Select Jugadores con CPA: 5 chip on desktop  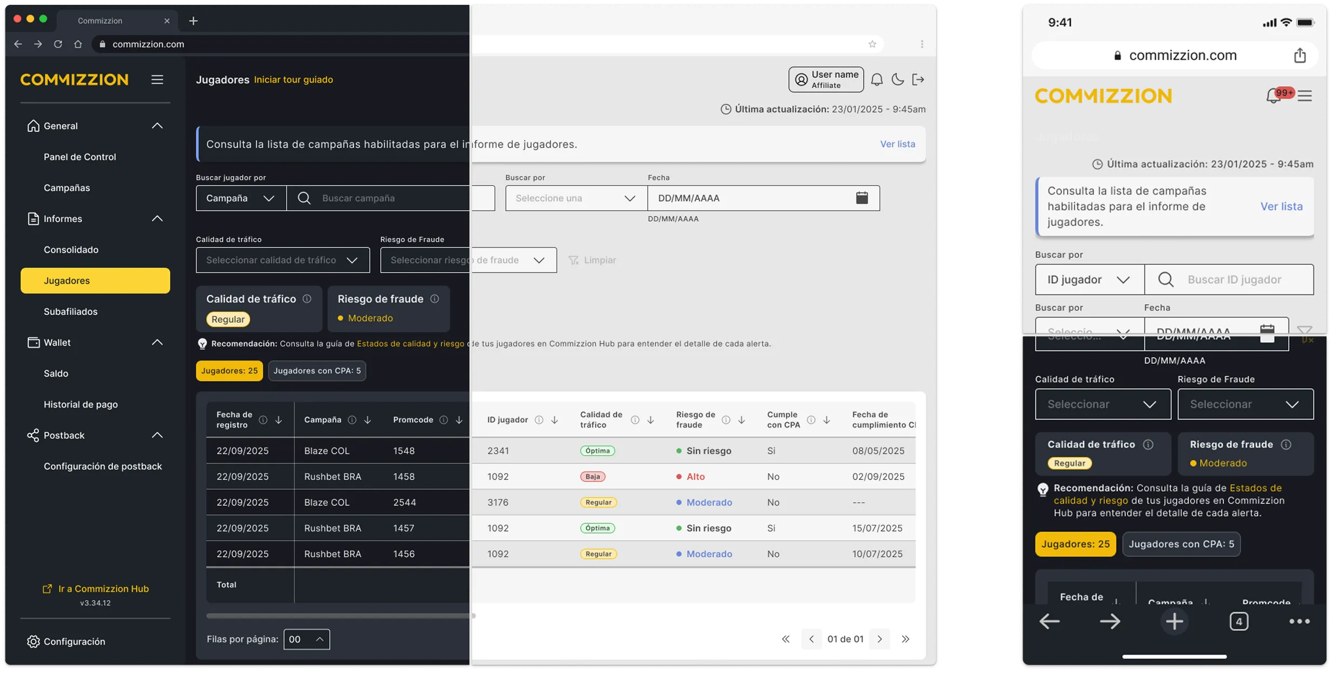tap(317, 371)
